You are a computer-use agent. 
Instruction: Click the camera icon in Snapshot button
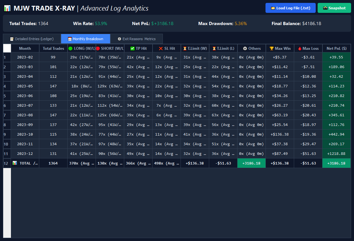coord(325,8)
